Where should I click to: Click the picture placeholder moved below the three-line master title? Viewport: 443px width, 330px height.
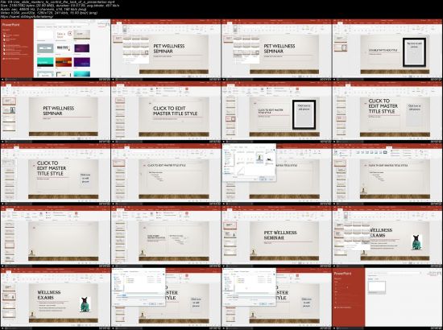[x=85, y=178]
